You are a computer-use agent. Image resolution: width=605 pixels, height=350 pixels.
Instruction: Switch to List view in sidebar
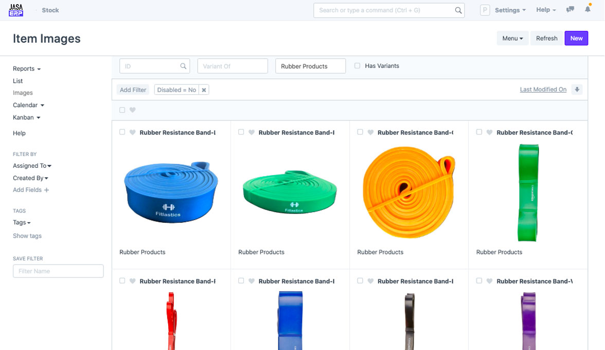click(18, 81)
